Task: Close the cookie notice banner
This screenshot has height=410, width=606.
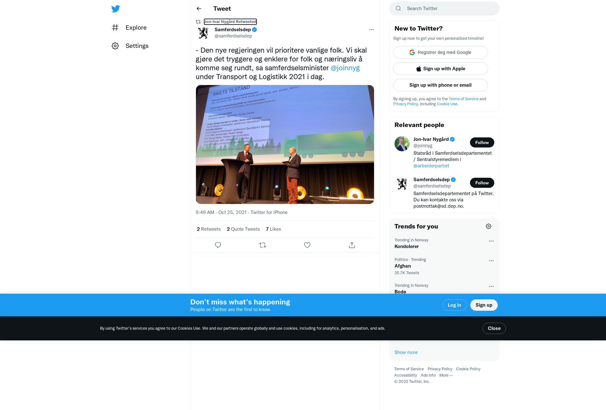Action: 494,328
